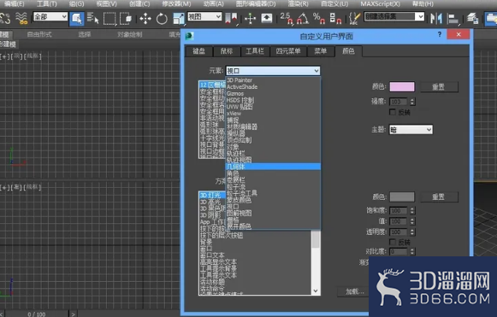Open the 自由形式 ribbon tab
This screenshot has width=497, height=317.
pos(39,34)
